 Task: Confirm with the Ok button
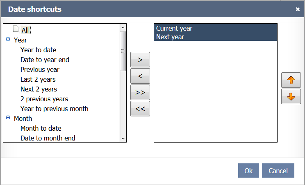248,171
